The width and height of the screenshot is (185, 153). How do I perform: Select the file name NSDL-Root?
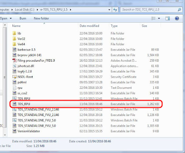pos(25,77)
